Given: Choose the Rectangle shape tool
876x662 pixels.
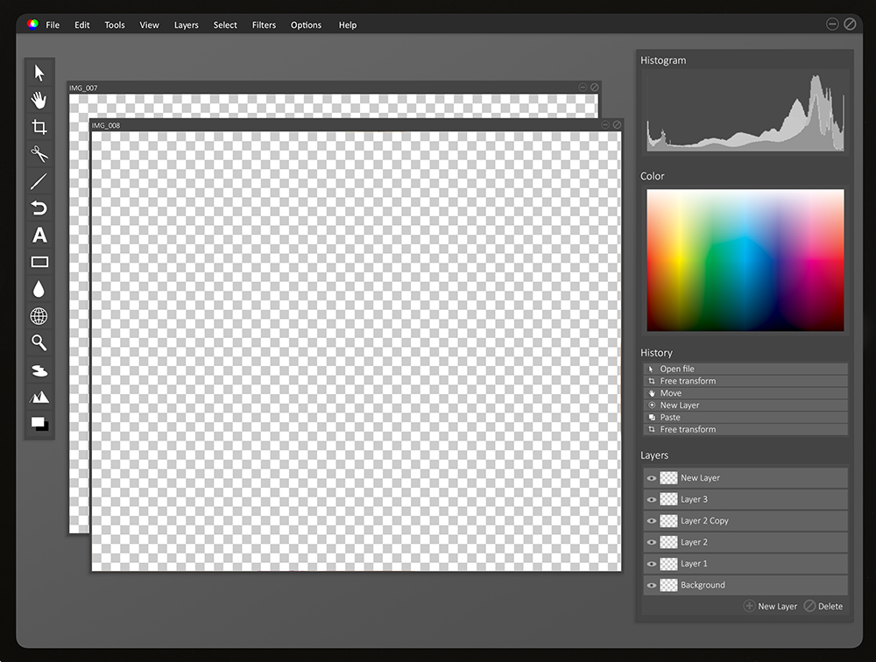Looking at the screenshot, I should point(39,262).
